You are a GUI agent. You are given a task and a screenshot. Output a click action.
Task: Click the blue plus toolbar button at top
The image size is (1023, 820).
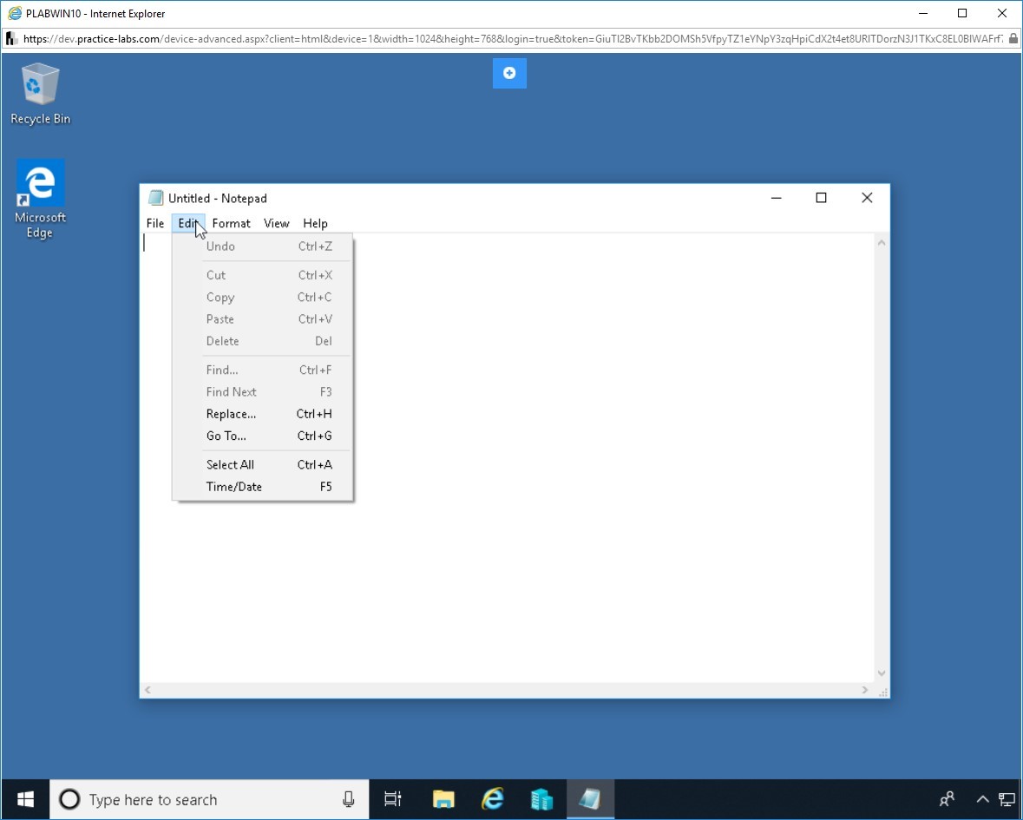(x=509, y=73)
